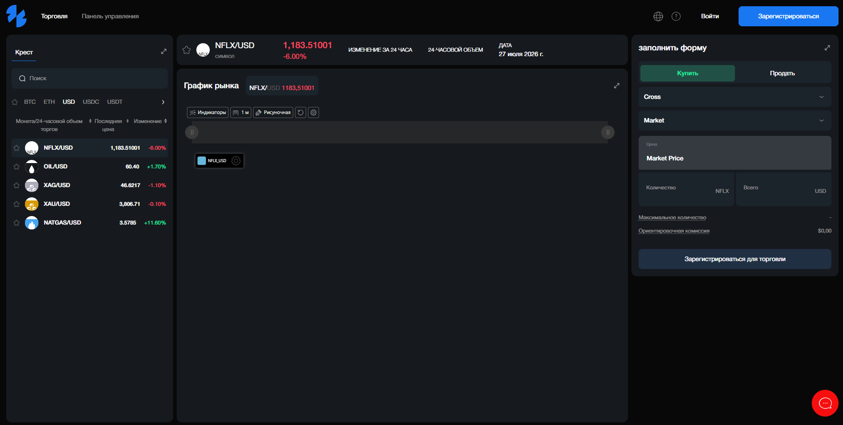Change the 1m chart interval

tap(241, 112)
